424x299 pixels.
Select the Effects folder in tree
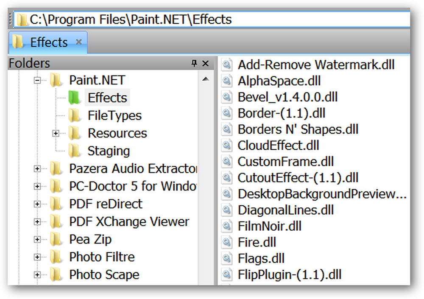(107, 98)
